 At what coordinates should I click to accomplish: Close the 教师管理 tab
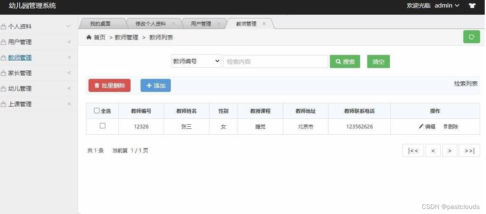click(264, 23)
